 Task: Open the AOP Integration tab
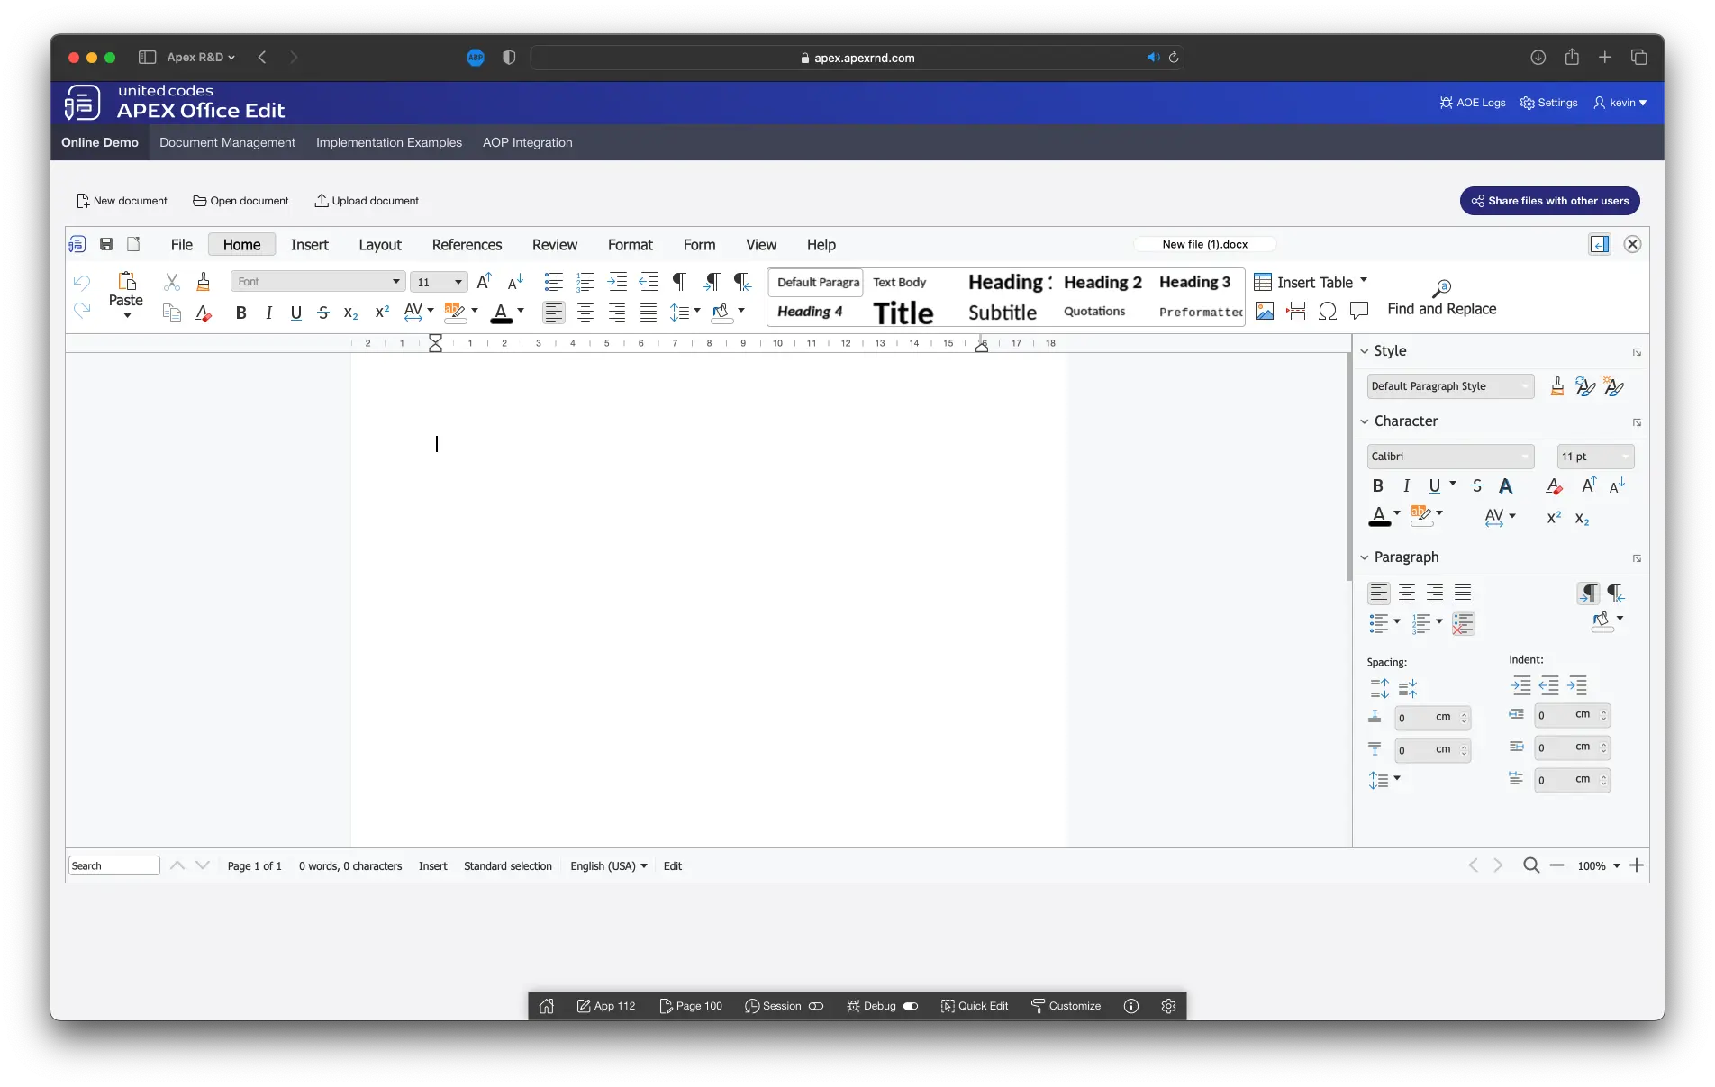[x=528, y=142]
